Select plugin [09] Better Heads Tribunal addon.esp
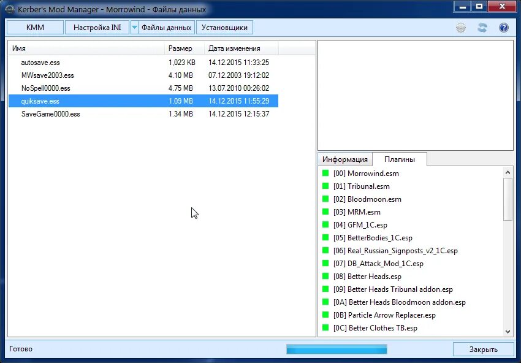Viewport: 521px width, 363px height. pyautogui.click(x=393, y=289)
